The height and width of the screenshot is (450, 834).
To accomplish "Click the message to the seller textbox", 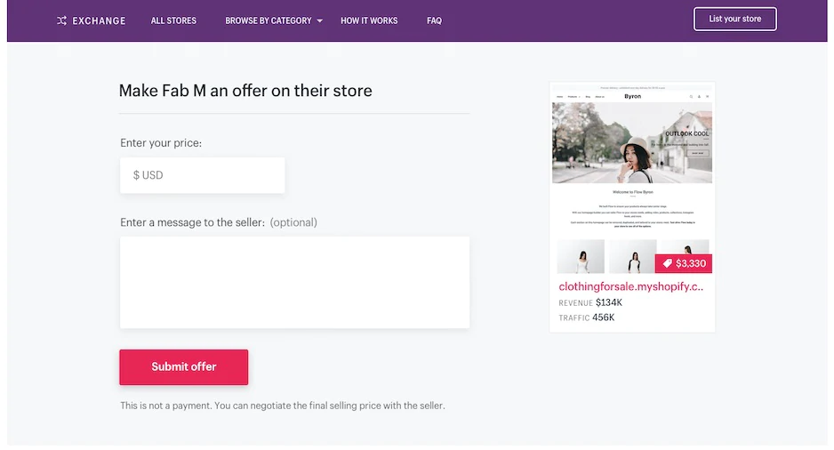I will click(294, 282).
